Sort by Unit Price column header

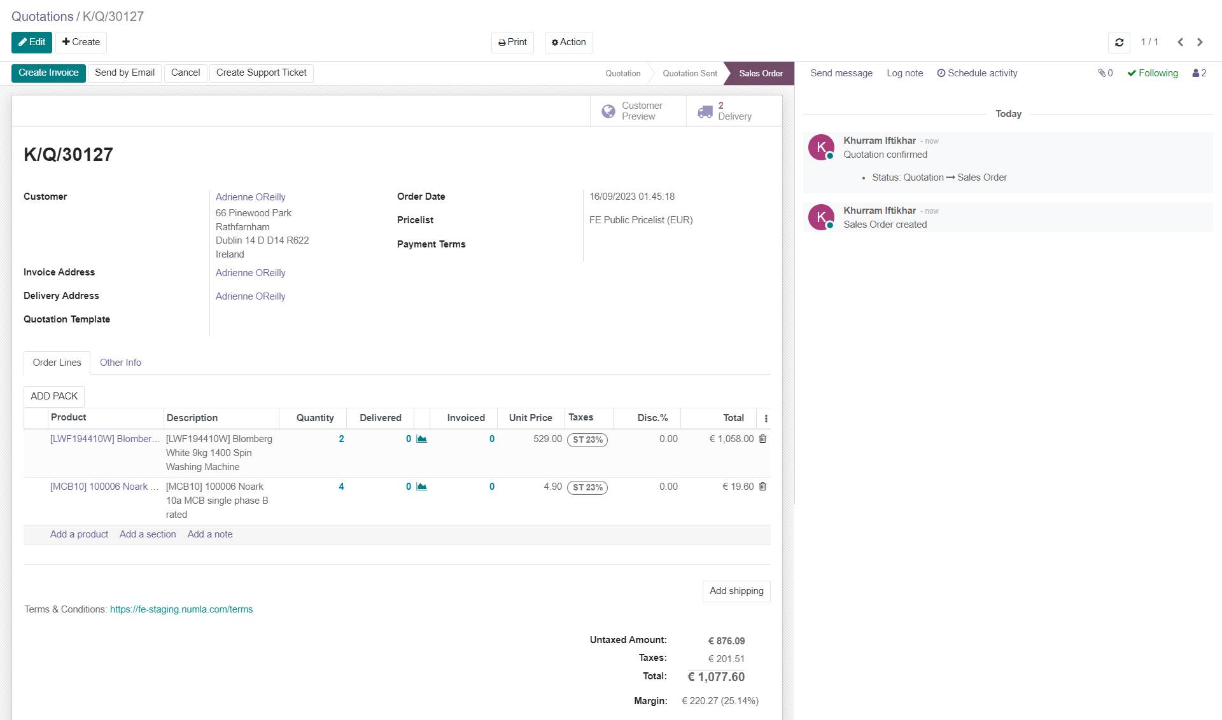[530, 418]
